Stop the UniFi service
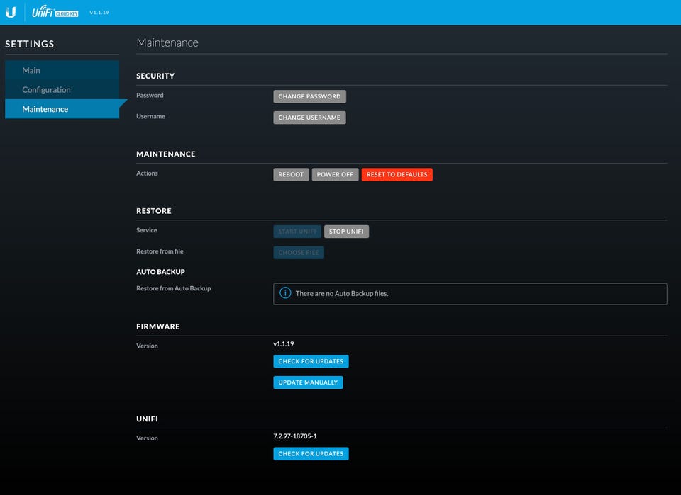This screenshot has height=495, width=681. click(x=347, y=232)
